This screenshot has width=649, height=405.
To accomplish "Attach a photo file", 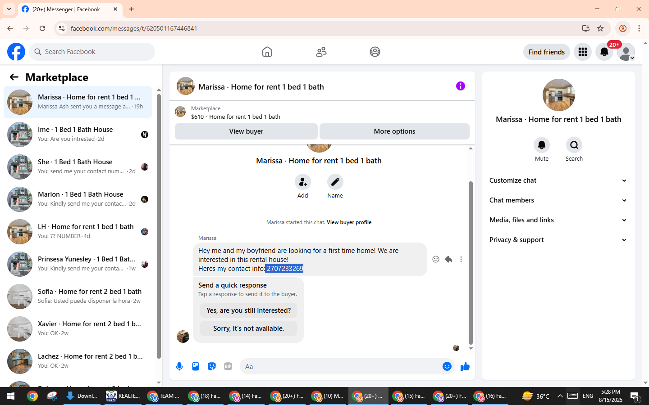I will pos(196,366).
